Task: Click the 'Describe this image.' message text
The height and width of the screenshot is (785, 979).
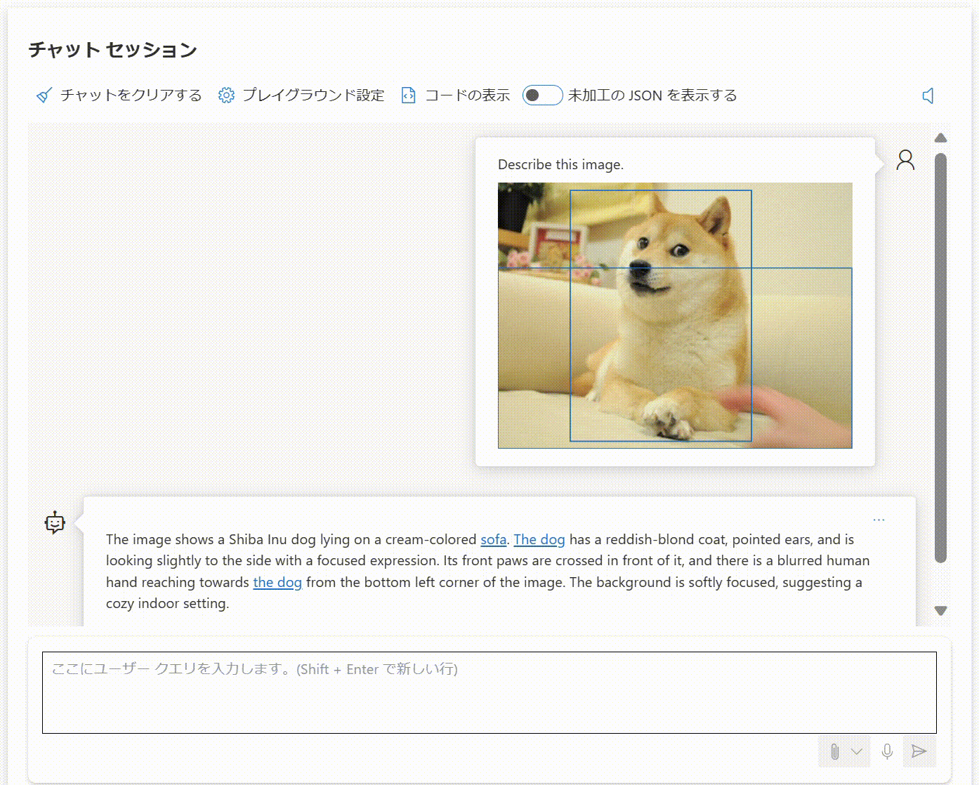Action: 560,164
